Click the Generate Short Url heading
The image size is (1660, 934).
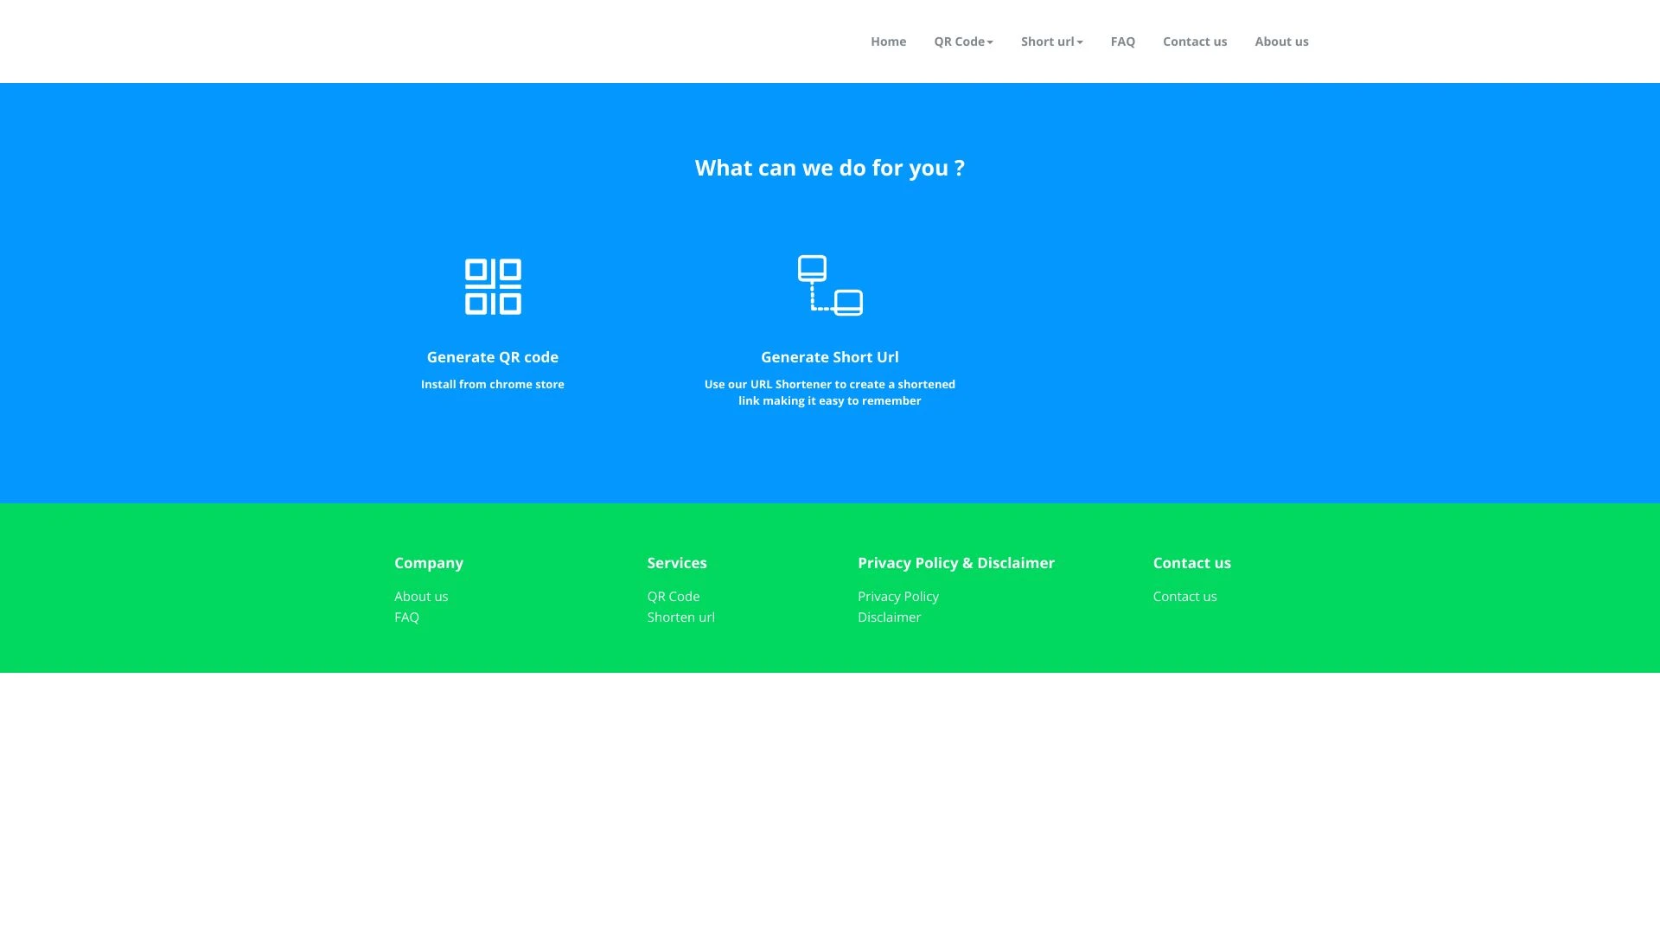click(829, 356)
